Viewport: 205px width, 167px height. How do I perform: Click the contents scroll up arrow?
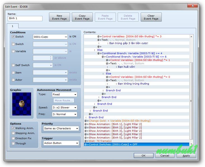pyautogui.click(x=191, y=37)
